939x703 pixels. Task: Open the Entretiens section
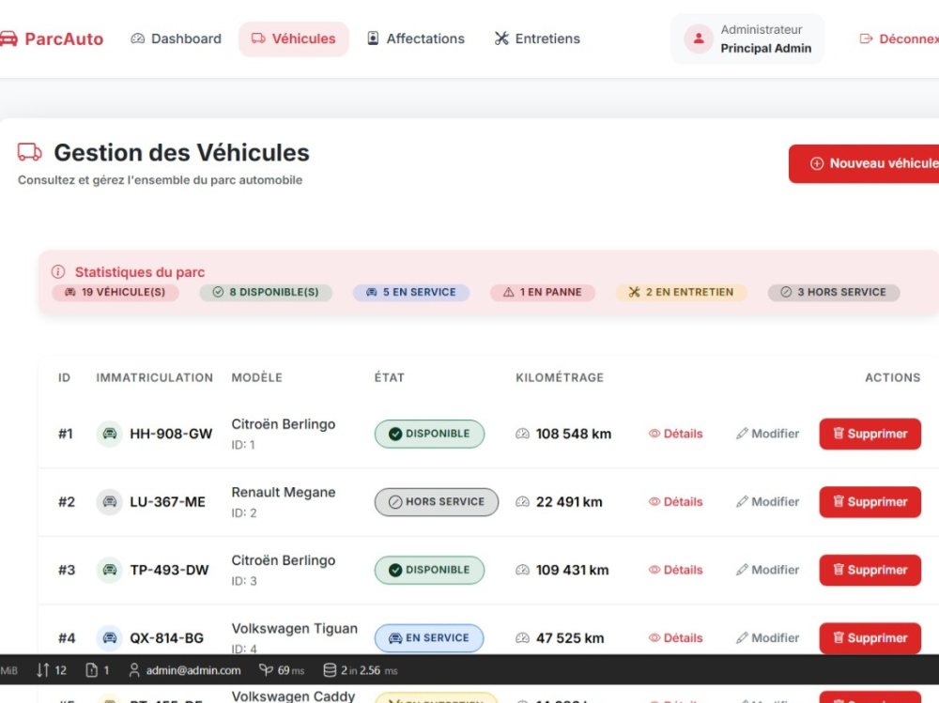click(x=537, y=38)
